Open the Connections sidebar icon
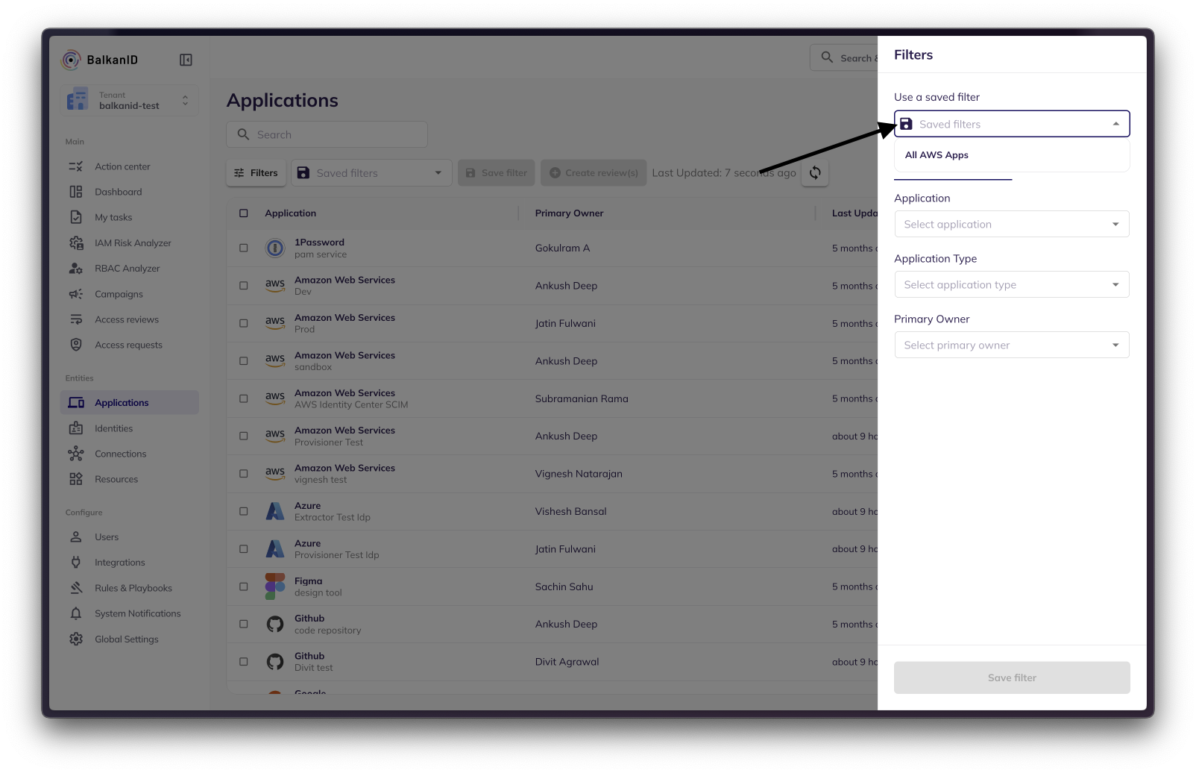 (76, 454)
